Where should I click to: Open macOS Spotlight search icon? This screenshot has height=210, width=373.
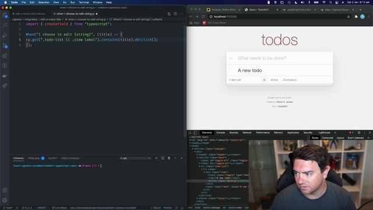tap(330, 2)
